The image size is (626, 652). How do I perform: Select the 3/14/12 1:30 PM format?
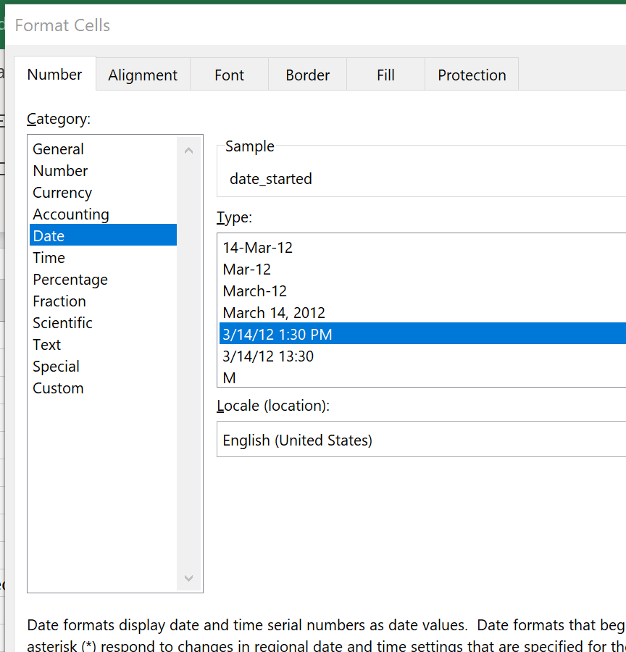coord(422,333)
